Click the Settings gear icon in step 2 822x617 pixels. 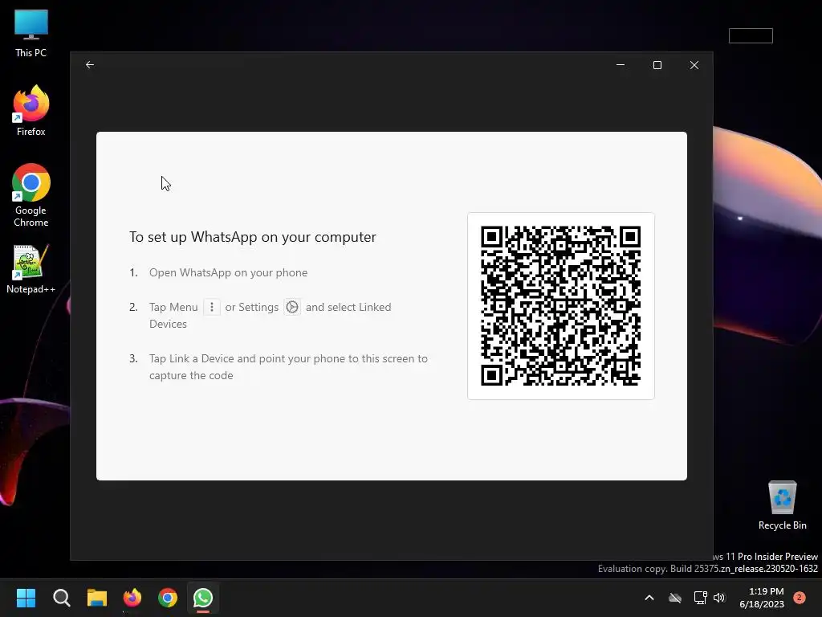(x=292, y=307)
